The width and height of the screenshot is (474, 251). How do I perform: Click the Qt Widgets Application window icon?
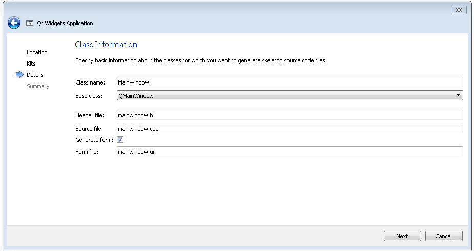tap(30, 23)
